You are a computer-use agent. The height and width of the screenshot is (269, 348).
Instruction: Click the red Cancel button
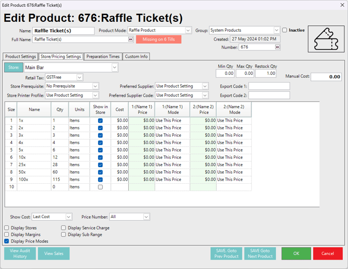click(328, 253)
